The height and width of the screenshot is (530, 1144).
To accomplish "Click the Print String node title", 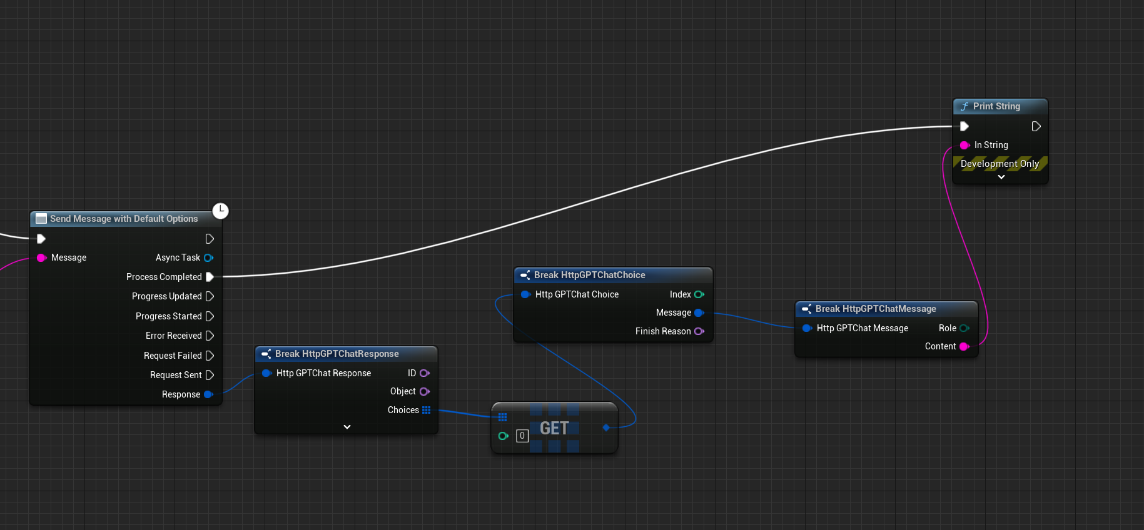I will click(x=996, y=106).
